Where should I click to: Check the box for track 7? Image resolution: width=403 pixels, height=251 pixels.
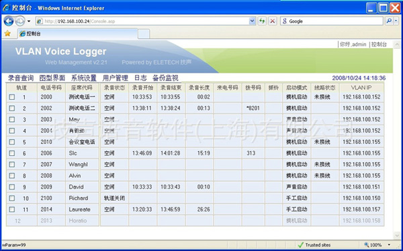(12, 164)
